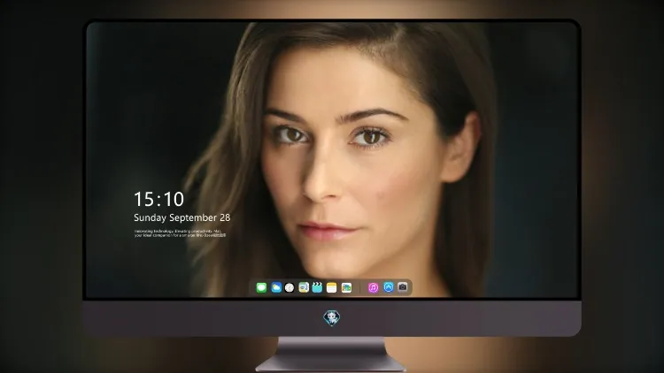Click the Sunday September 28 date
Viewport: 664px width, 373px height.
182,217
